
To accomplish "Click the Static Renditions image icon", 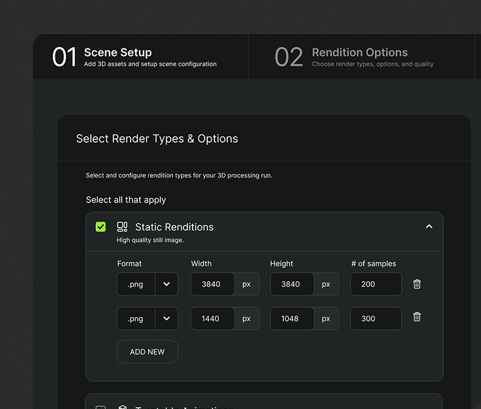I will pos(122,227).
